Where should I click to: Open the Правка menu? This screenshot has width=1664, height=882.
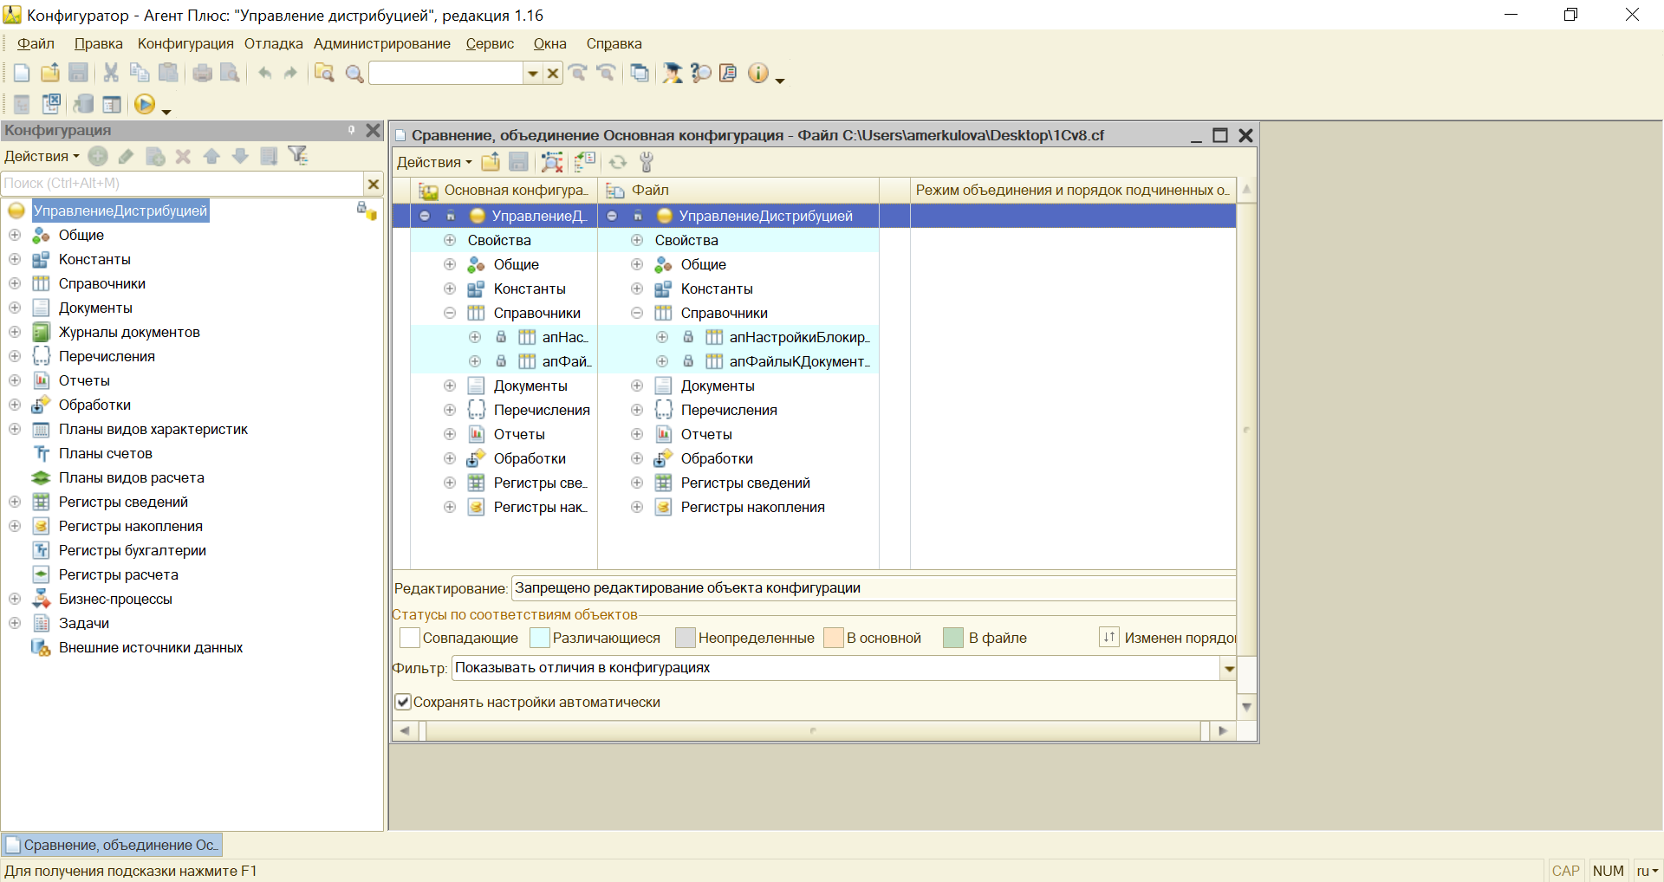(98, 43)
